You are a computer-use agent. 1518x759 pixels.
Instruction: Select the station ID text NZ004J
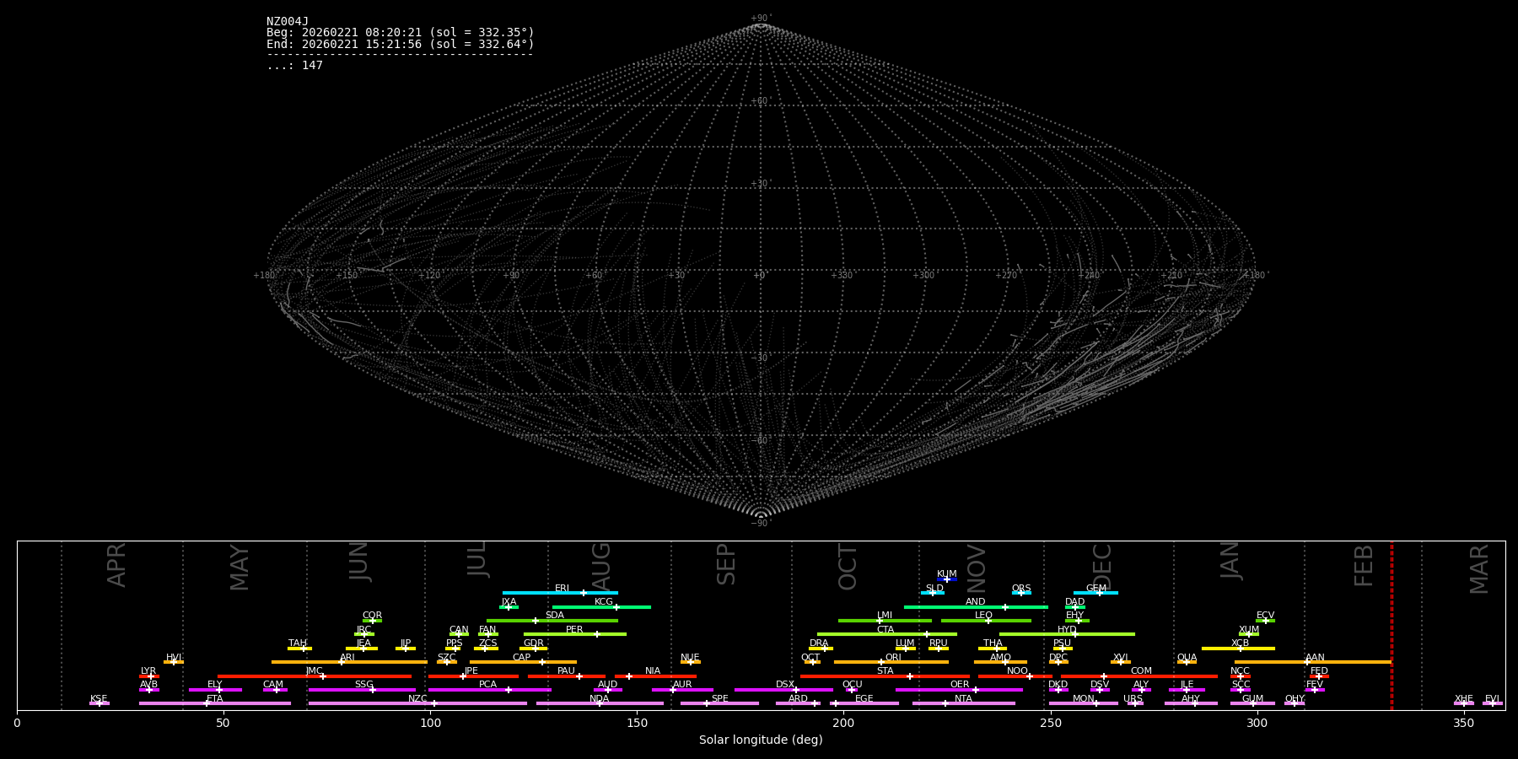288,22
